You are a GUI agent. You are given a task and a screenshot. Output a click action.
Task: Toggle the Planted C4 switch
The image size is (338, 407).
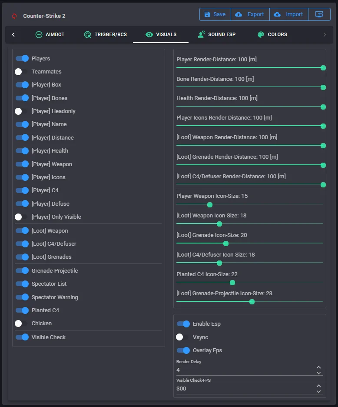tap(22, 310)
